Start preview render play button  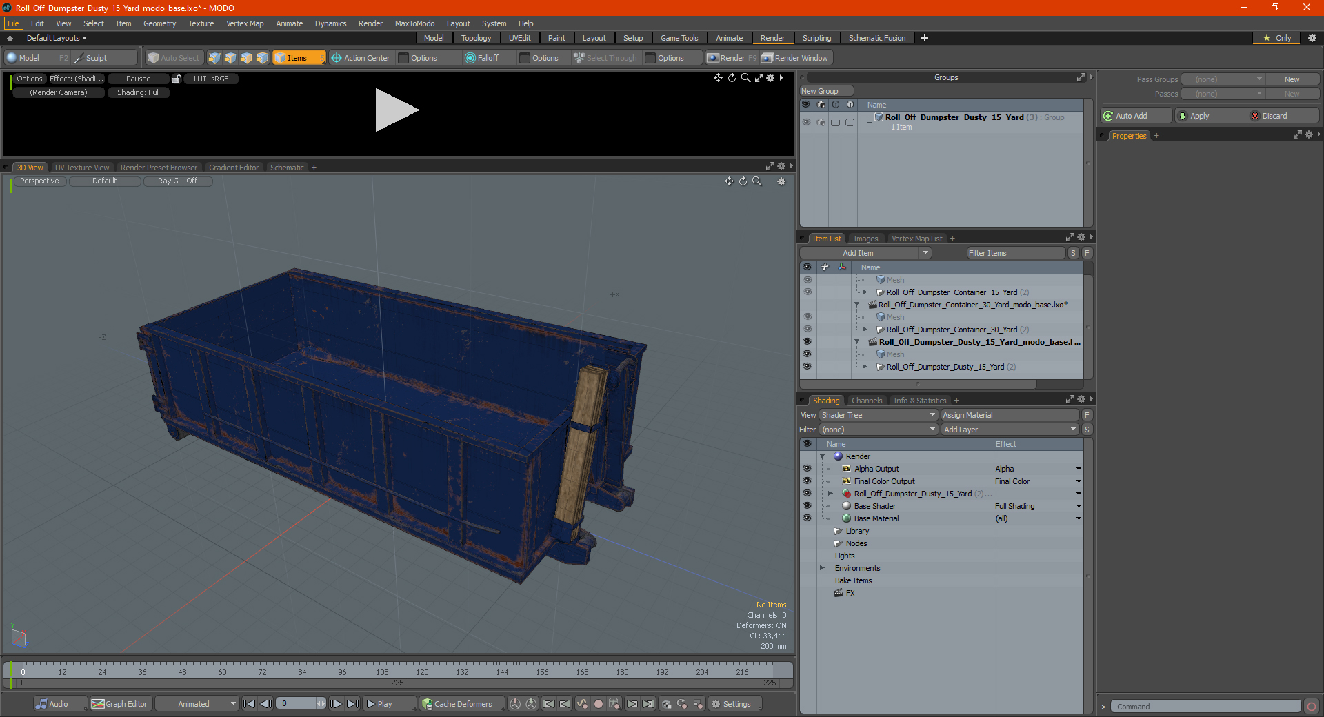(x=397, y=110)
